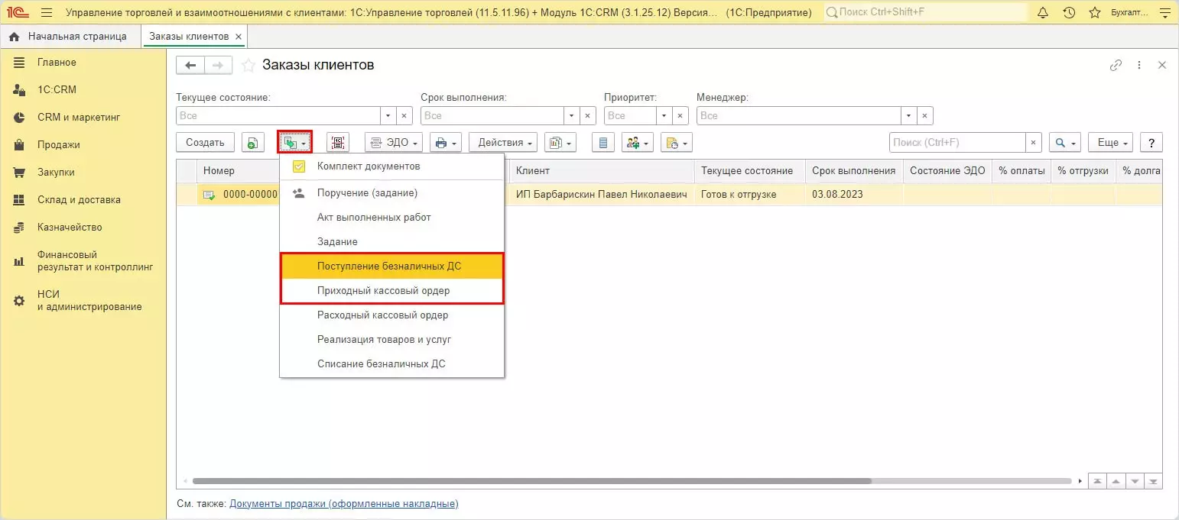The image size is (1179, 520).
Task: Click the Склад и доставка grid icon
Action: (x=20, y=200)
